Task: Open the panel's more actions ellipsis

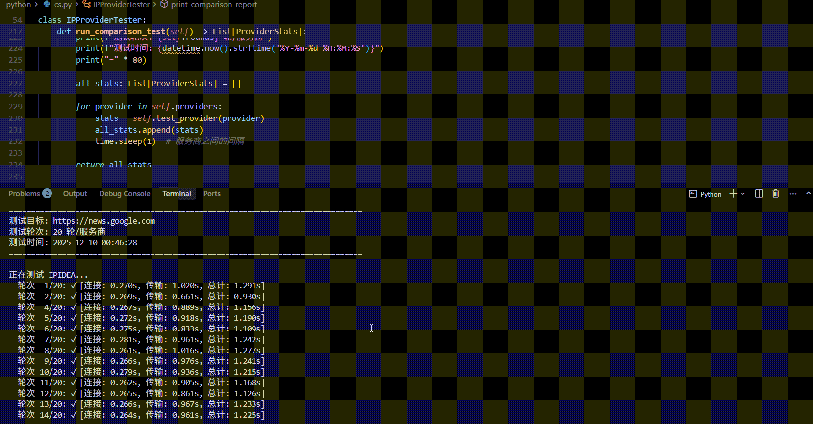Action: (793, 194)
